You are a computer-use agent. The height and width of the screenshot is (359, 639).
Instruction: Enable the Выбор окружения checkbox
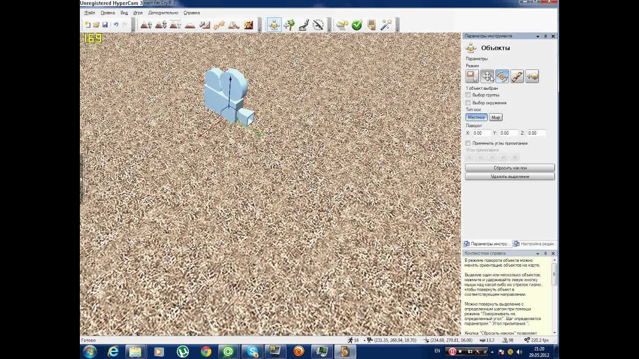tap(468, 103)
